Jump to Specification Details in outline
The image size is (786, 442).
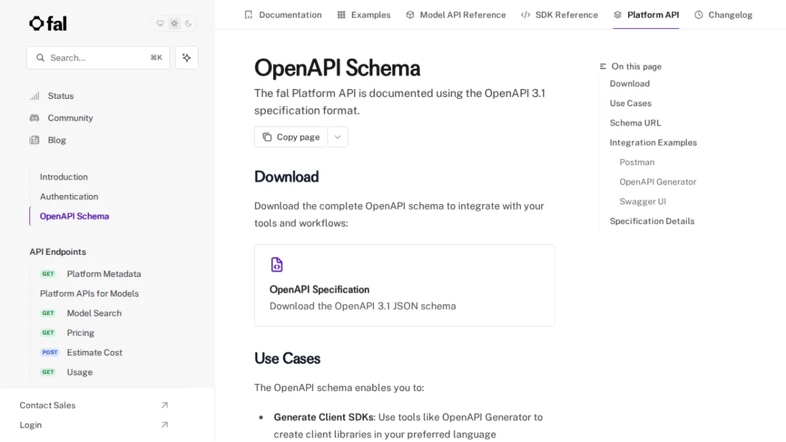[652, 221]
